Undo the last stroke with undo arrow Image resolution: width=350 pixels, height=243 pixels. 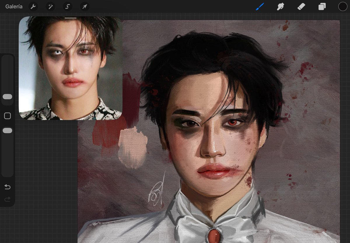click(7, 187)
